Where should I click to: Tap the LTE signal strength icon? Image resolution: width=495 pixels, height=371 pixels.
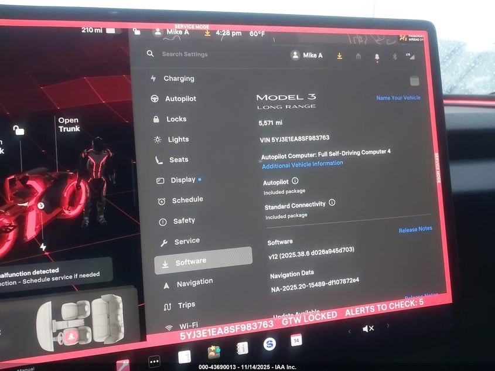[411, 56]
